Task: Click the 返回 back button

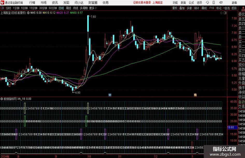Action: pyautogui.click(x=234, y=8)
